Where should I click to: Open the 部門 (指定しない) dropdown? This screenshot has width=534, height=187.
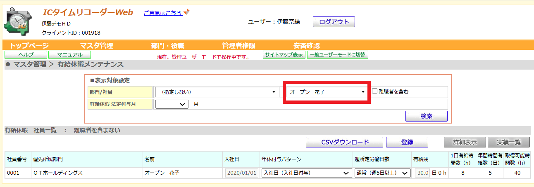pyautogui.click(x=216, y=92)
